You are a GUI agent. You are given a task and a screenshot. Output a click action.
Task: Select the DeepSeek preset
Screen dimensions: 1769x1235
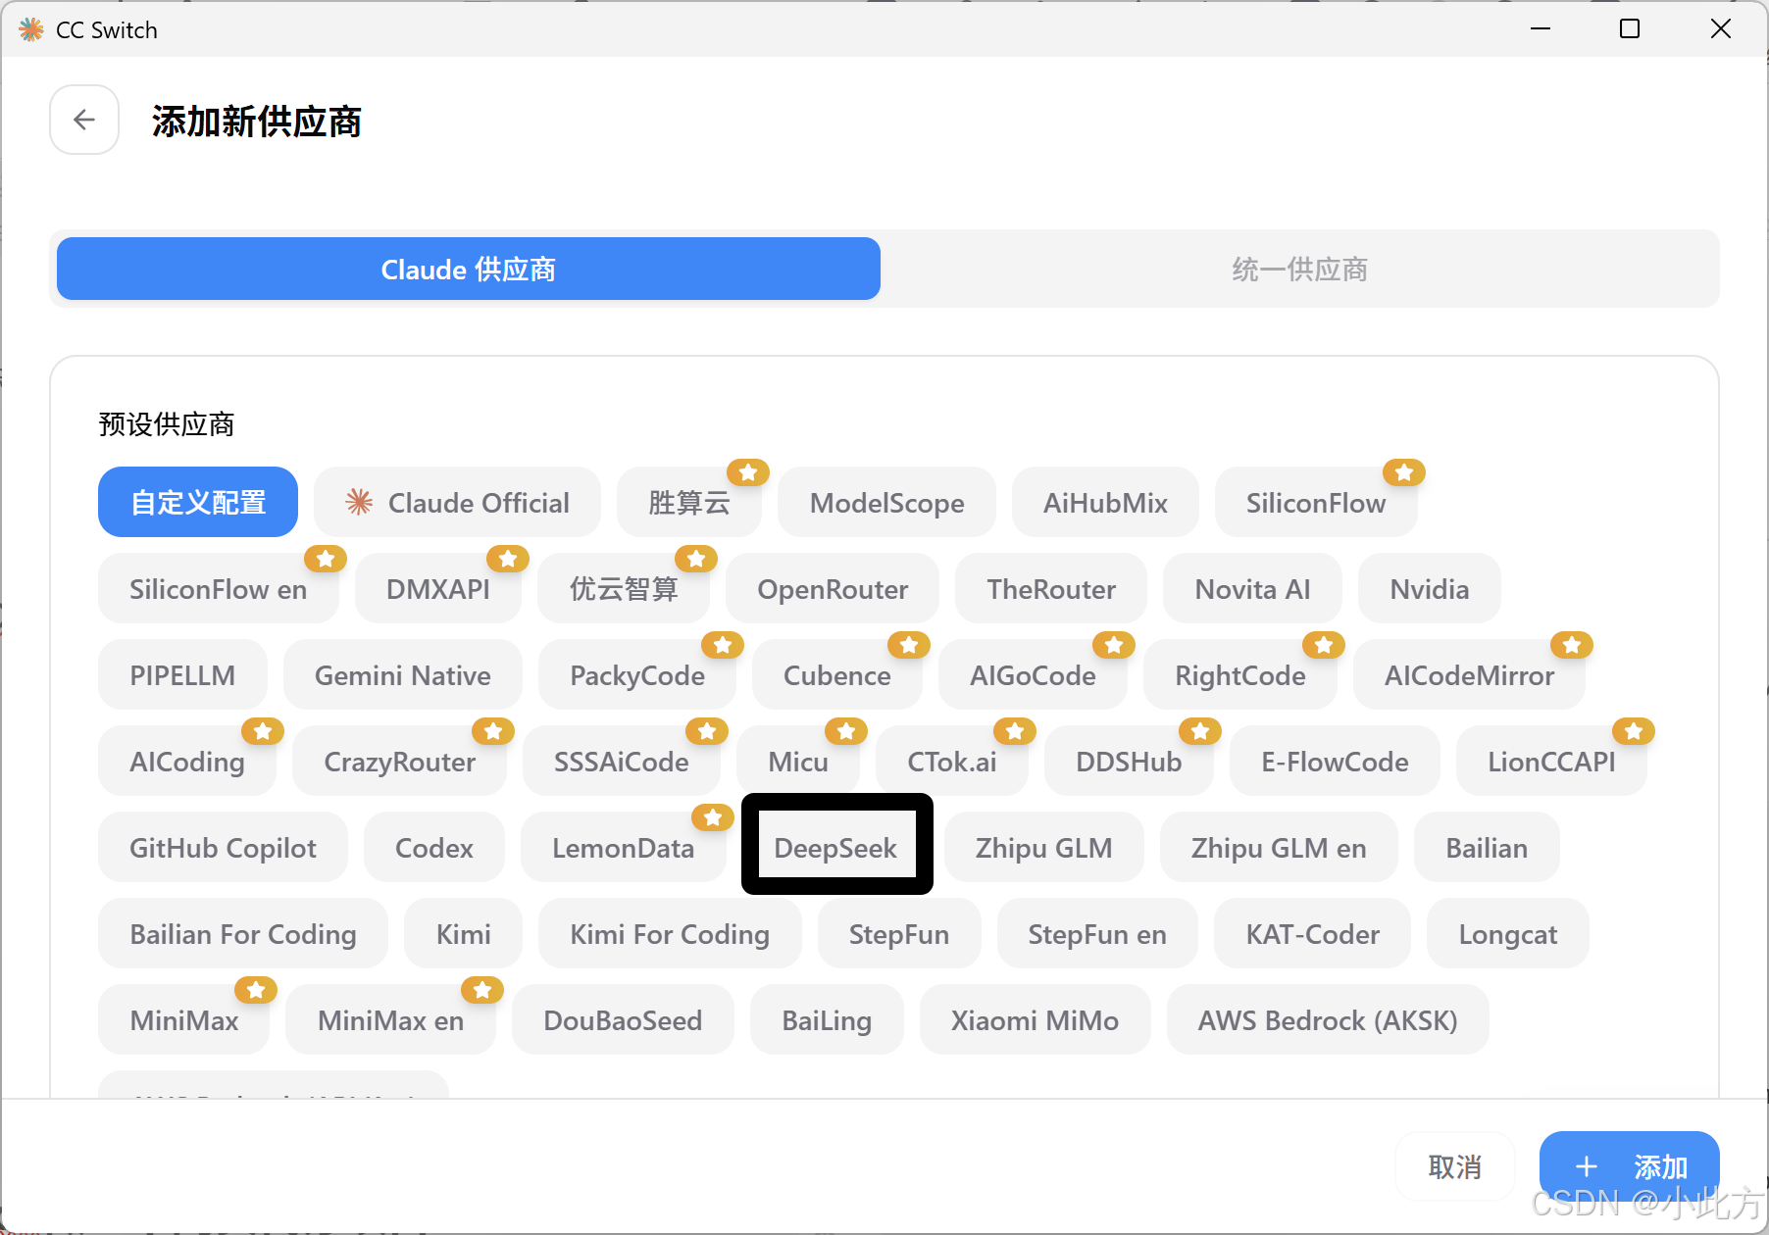835,847
